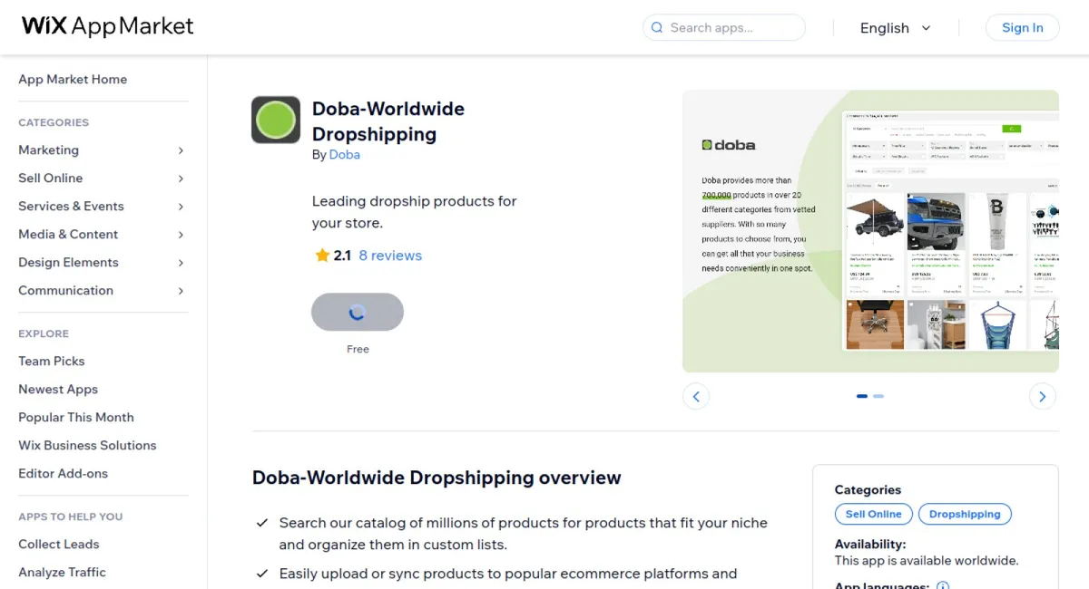Screen dimensions: 1089x589
Task: Open Analyze Traffic
Action: click(62, 572)
